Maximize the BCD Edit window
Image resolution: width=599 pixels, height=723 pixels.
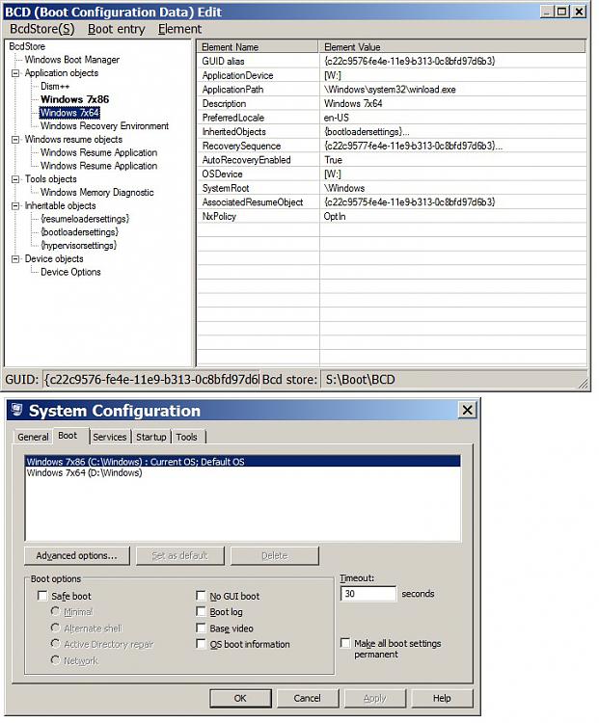(561, 11)
